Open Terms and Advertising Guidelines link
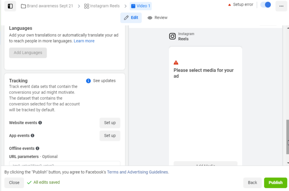The width and height of the screenshot is (289, 191). coord(138,172)
